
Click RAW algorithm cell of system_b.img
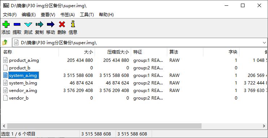tap(174, 83)
